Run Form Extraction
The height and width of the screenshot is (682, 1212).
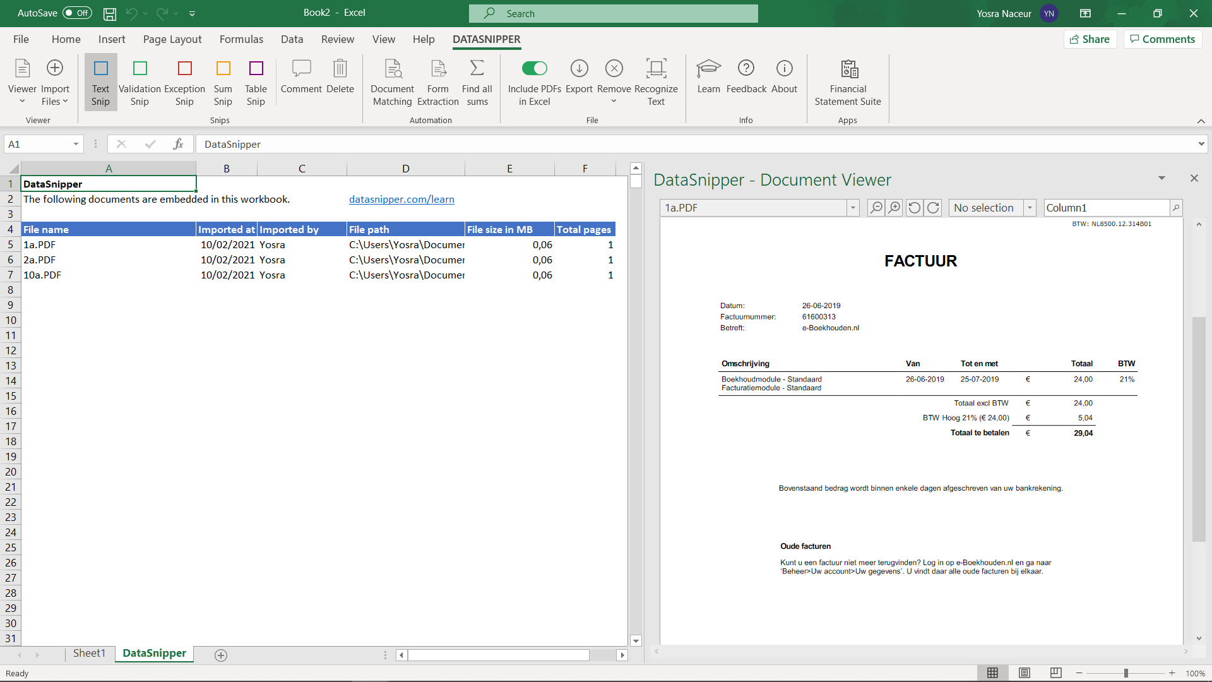pos(437,82)
